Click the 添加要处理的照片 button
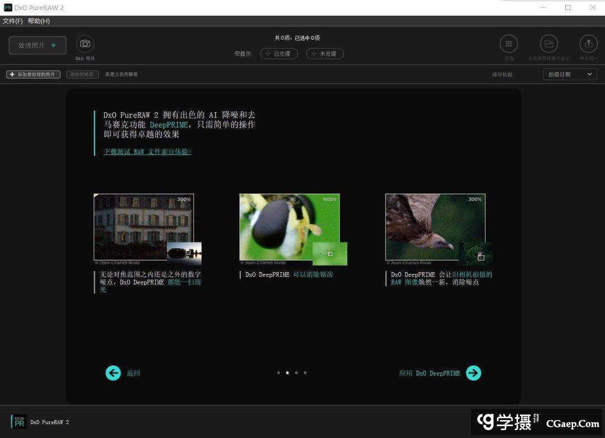Image resolution: width=605 pixels, height=438 pixels. pos(33,74)
